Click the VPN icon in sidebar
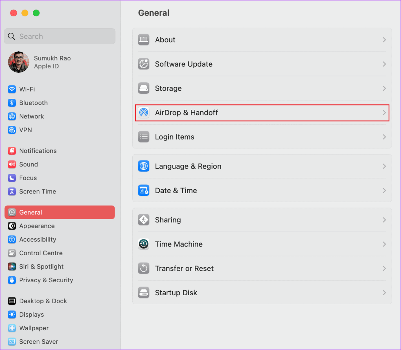The height and width of the screenshot is (350, 401). (12, 130)
